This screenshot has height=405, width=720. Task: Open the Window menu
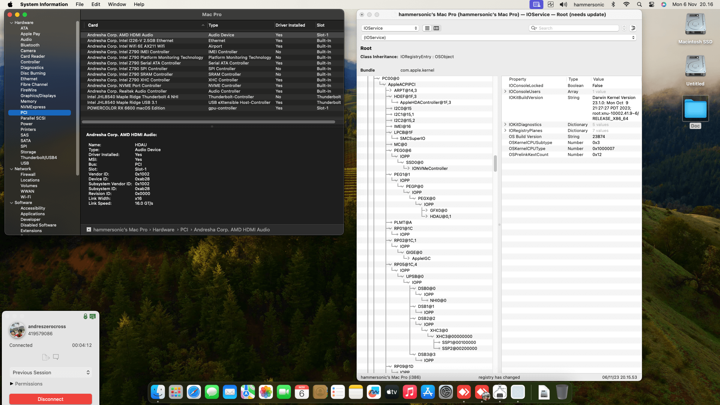tap(117, 4)
